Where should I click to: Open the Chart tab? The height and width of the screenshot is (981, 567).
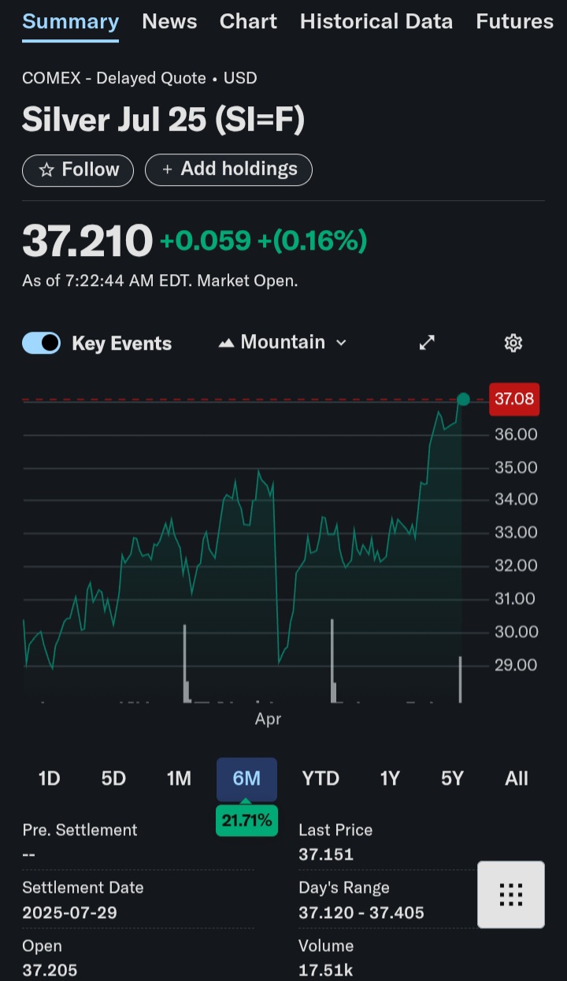[x=248, y=21]
